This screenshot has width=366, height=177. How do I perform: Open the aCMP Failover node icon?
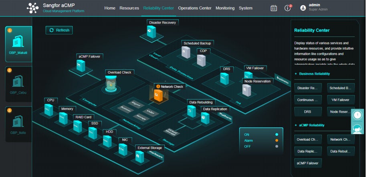pyautogui.click(x=81, y=66)
